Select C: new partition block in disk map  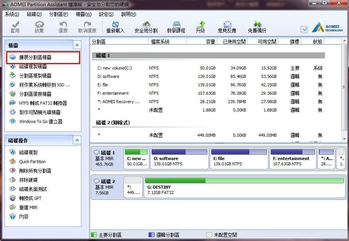point(136,159)
